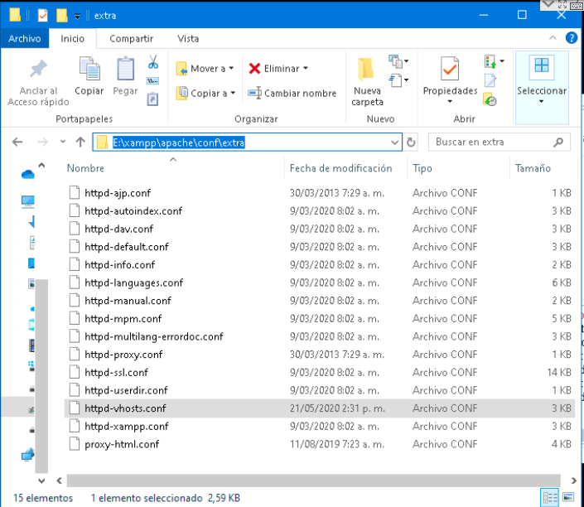Image resolution: width=584 pixels, height=507 pixels.
Task: Sort by Fecha de modificación column
Action: 340,168
